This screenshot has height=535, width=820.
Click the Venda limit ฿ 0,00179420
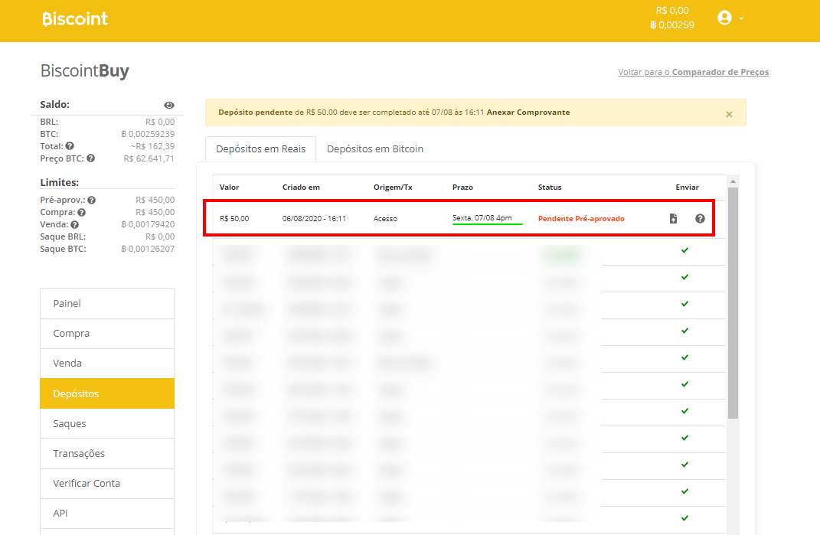[x=148, y=224]
